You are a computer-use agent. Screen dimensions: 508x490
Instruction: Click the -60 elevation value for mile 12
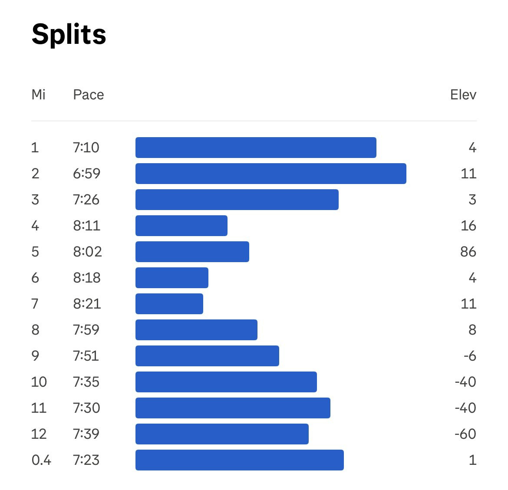click(x=465, y=434)
